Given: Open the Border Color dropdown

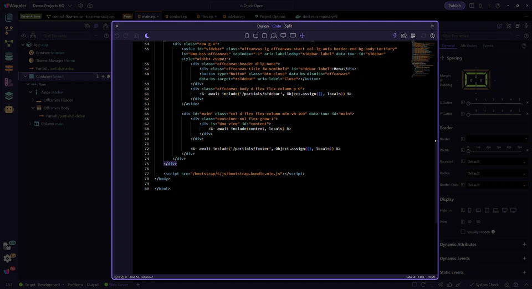Looking at the screenshot, I should (x=497, y=185).
